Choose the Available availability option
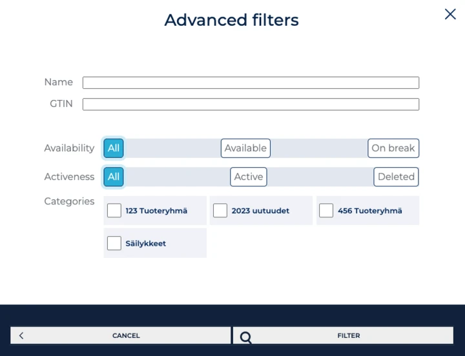The height and width of the screenshot is (356, 465). (245, 148)
